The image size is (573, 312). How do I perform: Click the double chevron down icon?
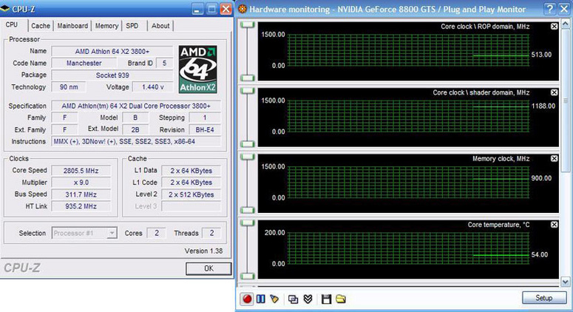(308, 299)
